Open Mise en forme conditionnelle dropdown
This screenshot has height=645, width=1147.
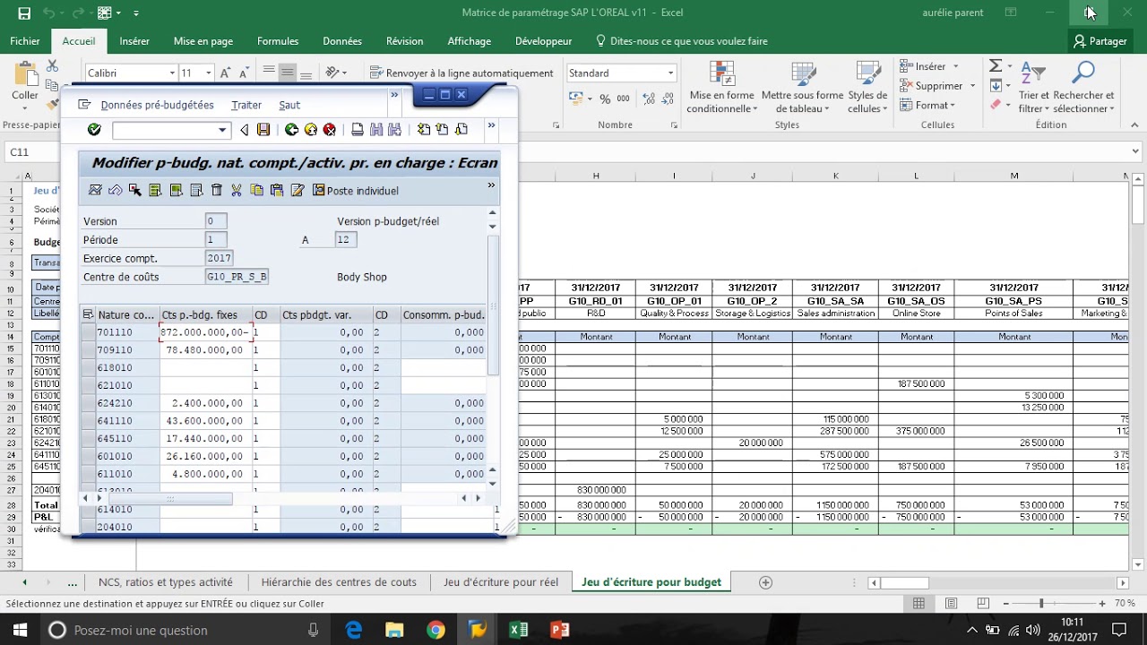click(x=721, y=88)
